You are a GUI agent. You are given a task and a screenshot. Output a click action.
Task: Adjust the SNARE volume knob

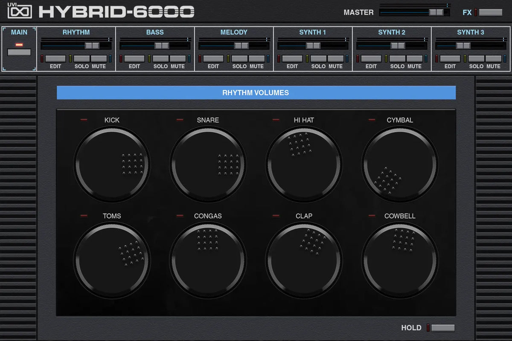208,164
